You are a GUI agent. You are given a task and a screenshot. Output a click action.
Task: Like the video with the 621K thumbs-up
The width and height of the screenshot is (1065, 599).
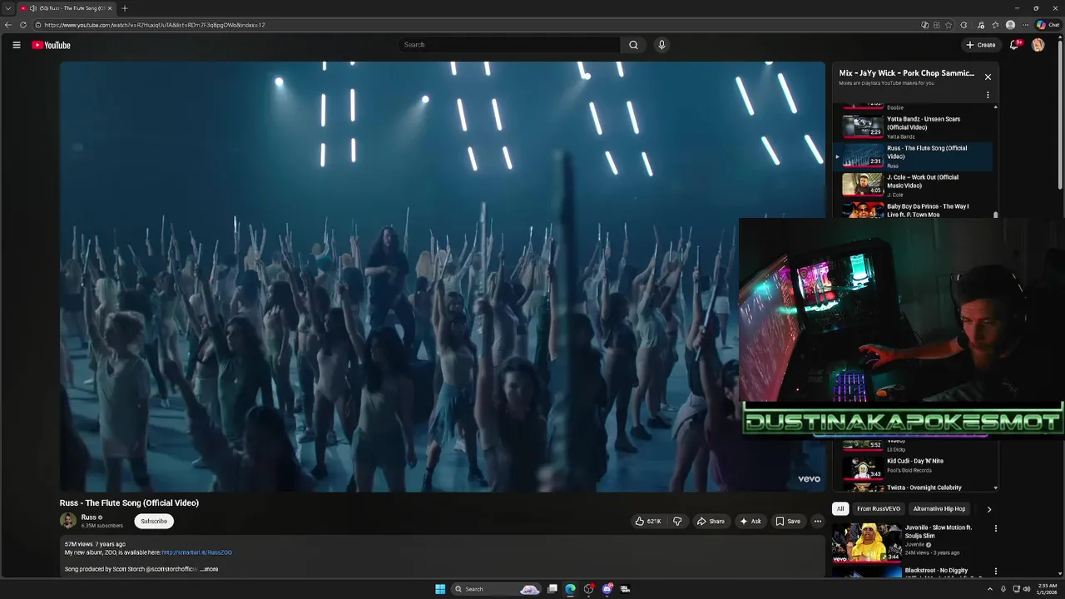[x=648, y=521]
